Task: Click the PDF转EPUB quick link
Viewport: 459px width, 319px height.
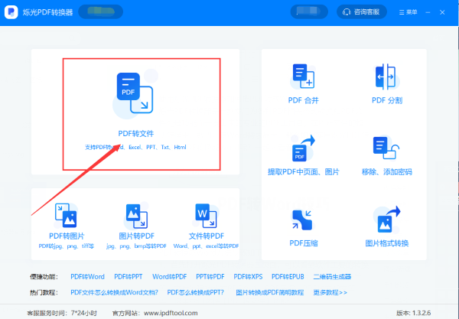Action: 288,277
